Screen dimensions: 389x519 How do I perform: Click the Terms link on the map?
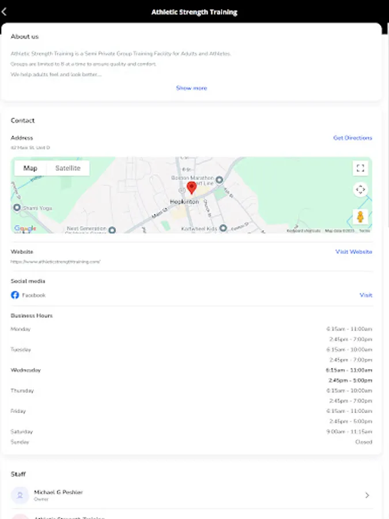tap(363, 229)
